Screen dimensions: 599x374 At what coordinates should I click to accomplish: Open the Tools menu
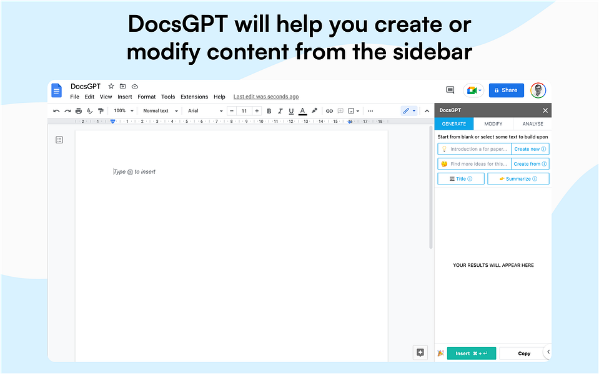tap(168, 97)
